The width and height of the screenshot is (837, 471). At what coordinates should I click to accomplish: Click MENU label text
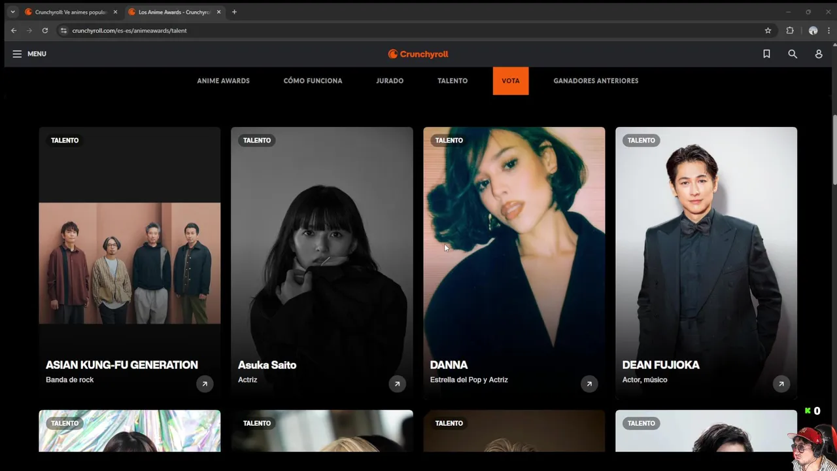point(37,54)
